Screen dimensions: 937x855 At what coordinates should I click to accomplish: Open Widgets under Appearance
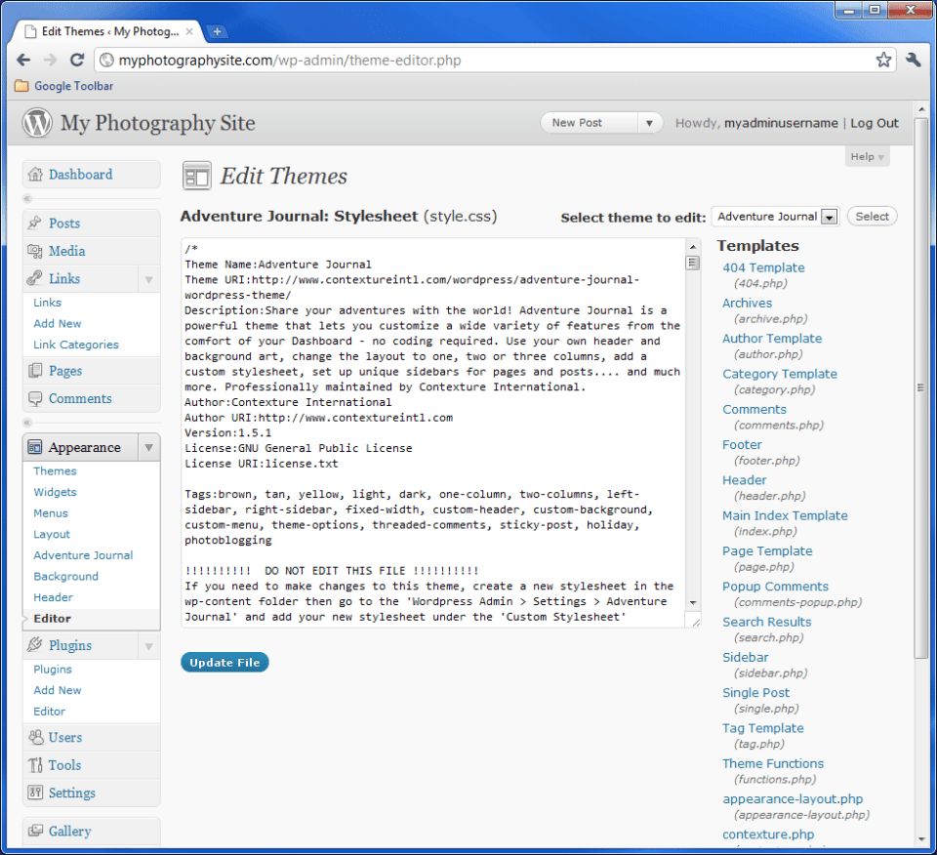click(55, 492)
